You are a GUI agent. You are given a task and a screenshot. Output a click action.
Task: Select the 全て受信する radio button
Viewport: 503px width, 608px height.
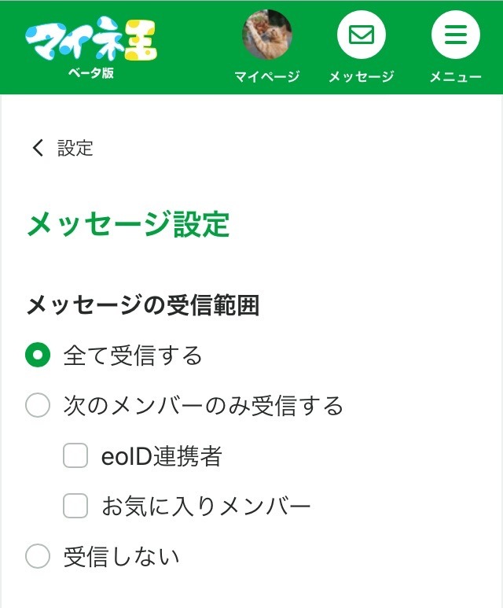coord(38,356)
